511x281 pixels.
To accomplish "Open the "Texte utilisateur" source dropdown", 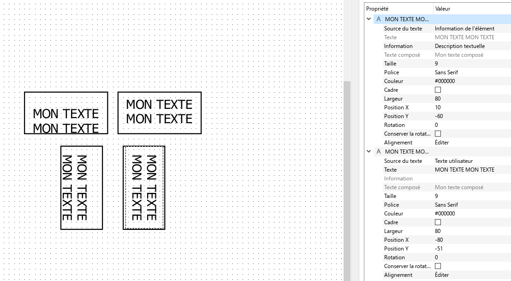I will (454, 161).
